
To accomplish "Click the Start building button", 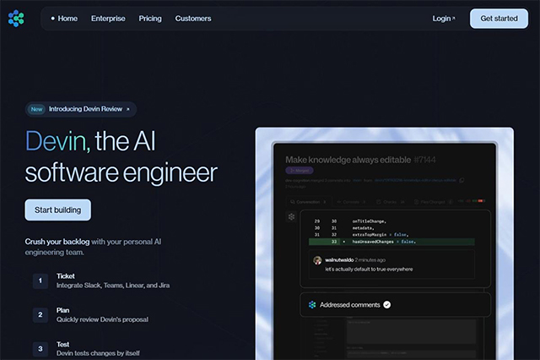I will click(57, 210).
